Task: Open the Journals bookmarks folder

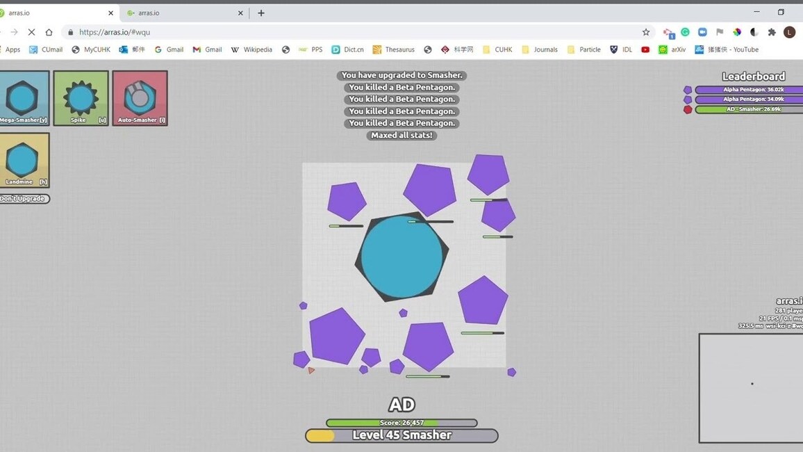Action: pos(540,49)
